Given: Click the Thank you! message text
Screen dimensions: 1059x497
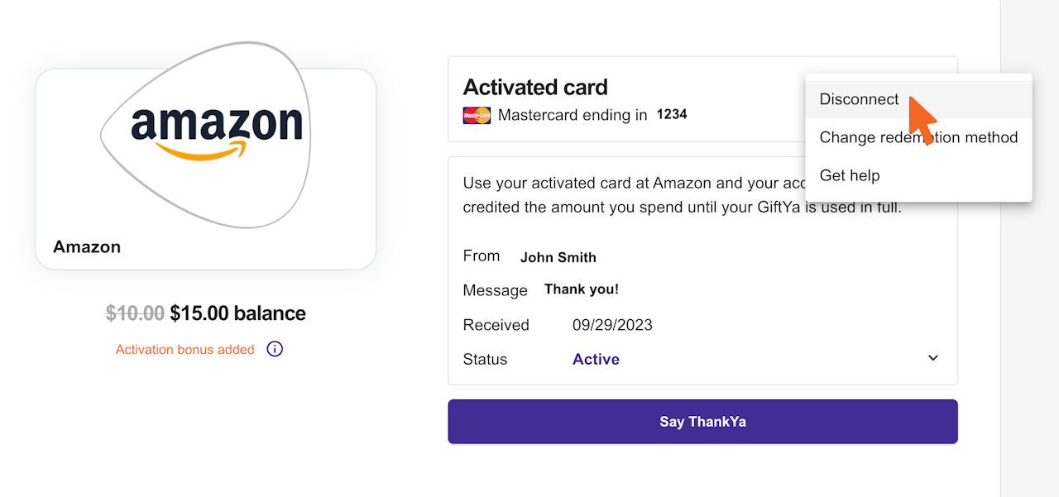Looking at the screenshot, I should 581,289.
